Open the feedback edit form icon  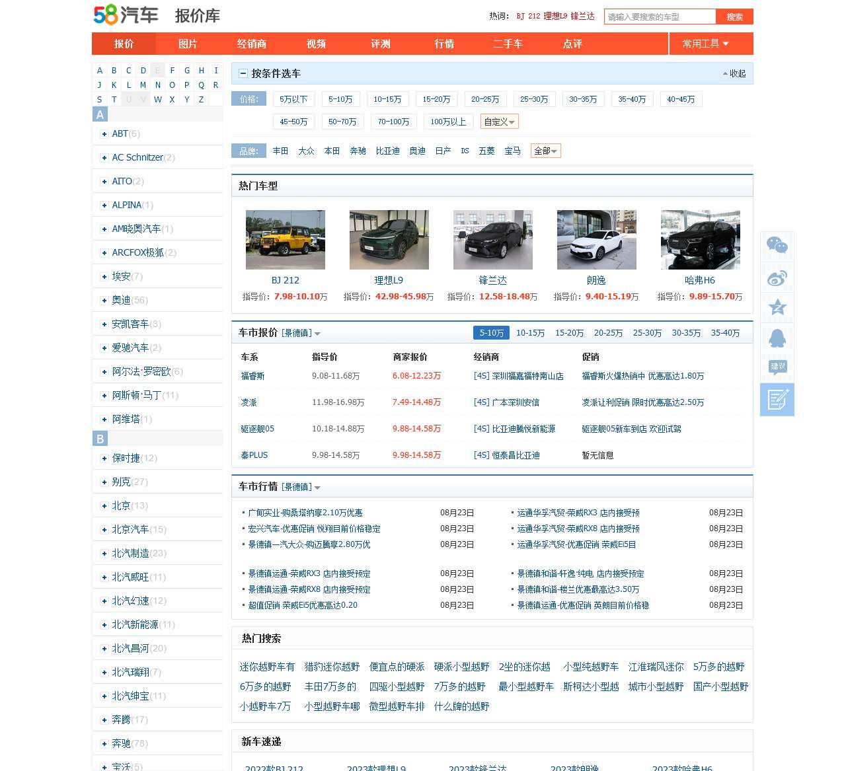(x=777, y=399)
